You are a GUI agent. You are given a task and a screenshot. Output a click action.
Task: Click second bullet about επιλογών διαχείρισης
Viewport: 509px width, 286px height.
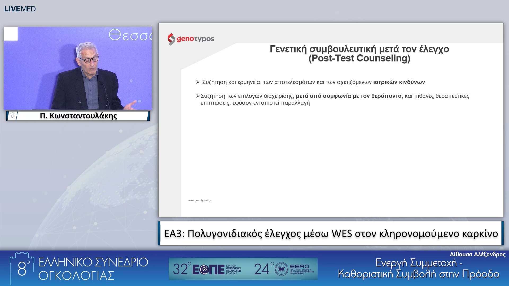(x=333, y=99)
